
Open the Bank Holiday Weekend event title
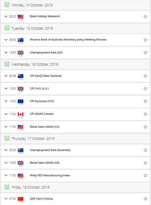pos(45,16)
